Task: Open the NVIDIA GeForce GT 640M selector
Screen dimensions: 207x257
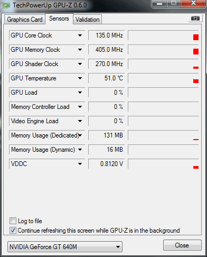Action: click(65, 246)
